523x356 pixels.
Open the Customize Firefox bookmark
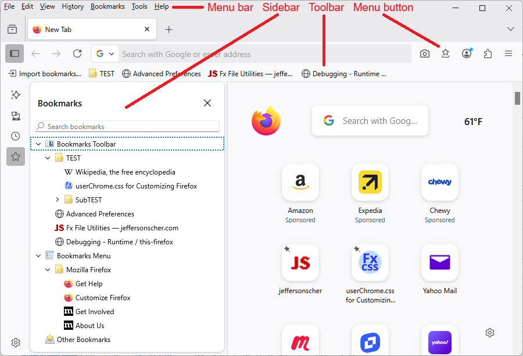98,298
